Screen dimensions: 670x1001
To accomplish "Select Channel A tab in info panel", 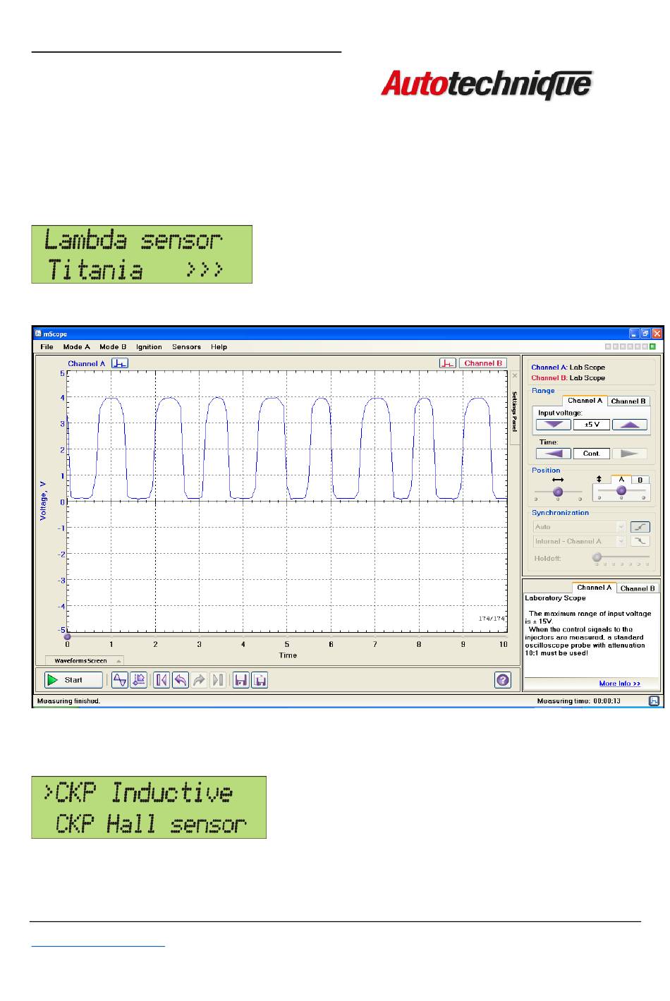I will 594,588.
